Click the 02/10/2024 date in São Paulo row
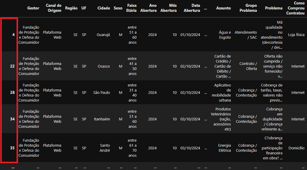 190,92
